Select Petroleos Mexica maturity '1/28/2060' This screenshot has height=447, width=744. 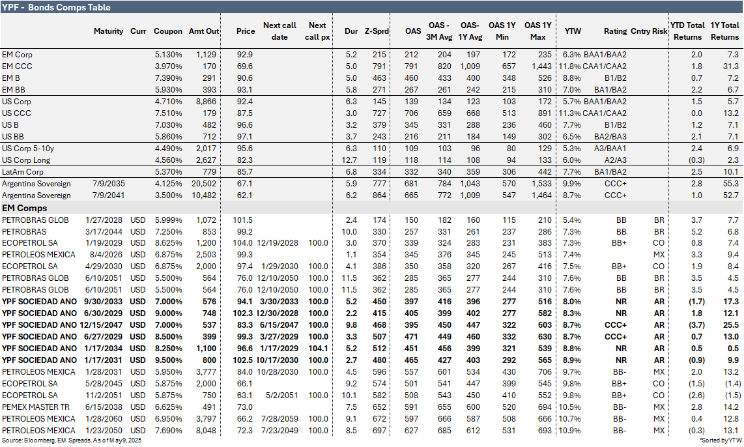[104, 419]
